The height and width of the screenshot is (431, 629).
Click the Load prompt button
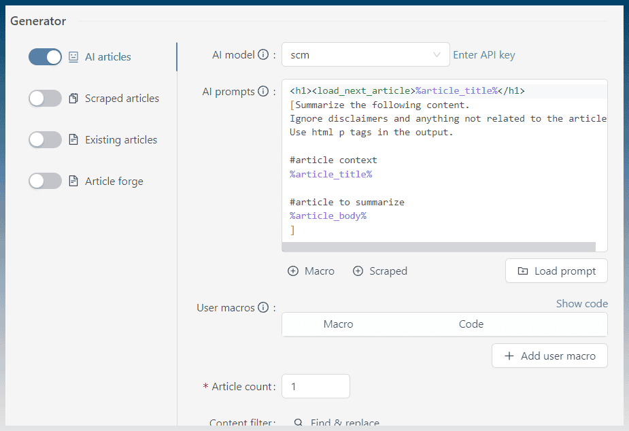pyautogui.click(x=556, y=271)
